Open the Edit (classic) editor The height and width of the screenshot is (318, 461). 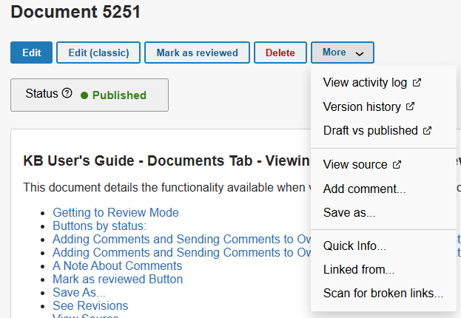(98, 53)
